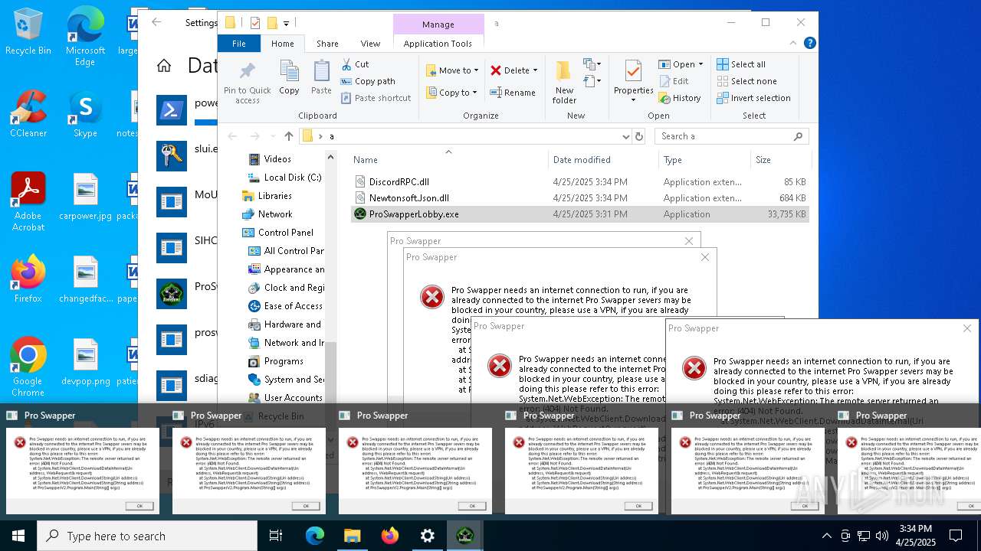Sort by Date modified column

[x=603, y=160]
